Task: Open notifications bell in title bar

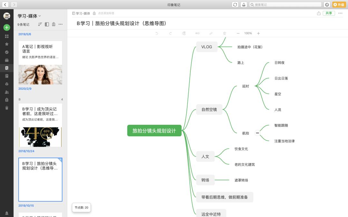Action: [244, 5]
